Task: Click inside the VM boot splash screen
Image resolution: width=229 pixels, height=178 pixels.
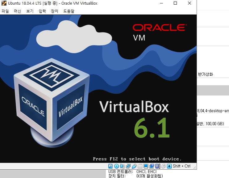Action: click(98, 89)
